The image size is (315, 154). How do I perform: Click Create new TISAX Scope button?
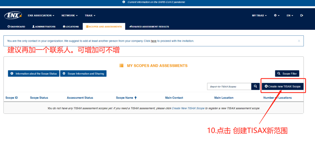point(282,86)
